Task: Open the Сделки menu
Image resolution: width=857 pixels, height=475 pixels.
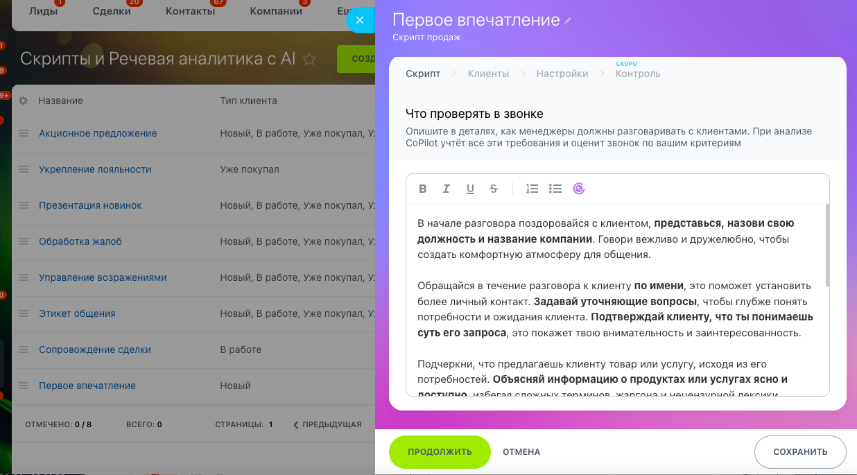Action: pos(112,11)
